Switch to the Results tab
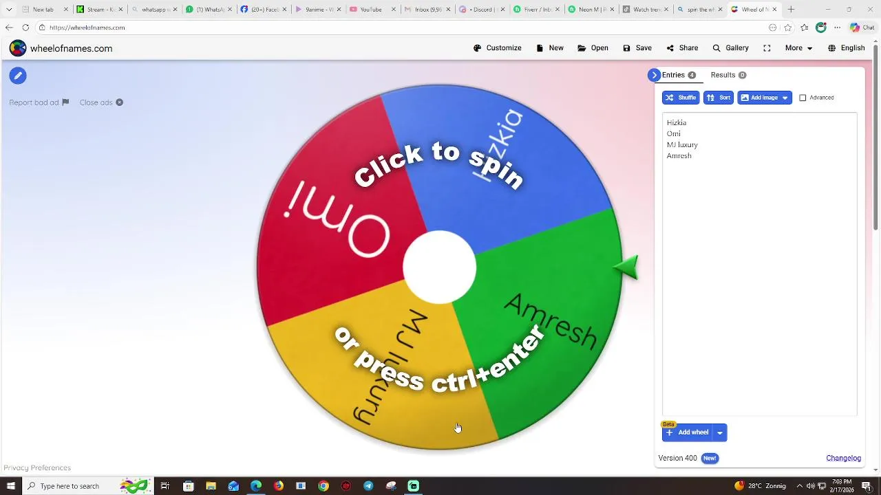 click(x=728, y=75)
